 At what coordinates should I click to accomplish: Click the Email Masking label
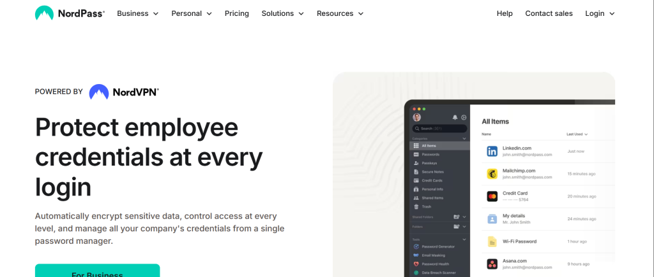(x=434, y=255)
